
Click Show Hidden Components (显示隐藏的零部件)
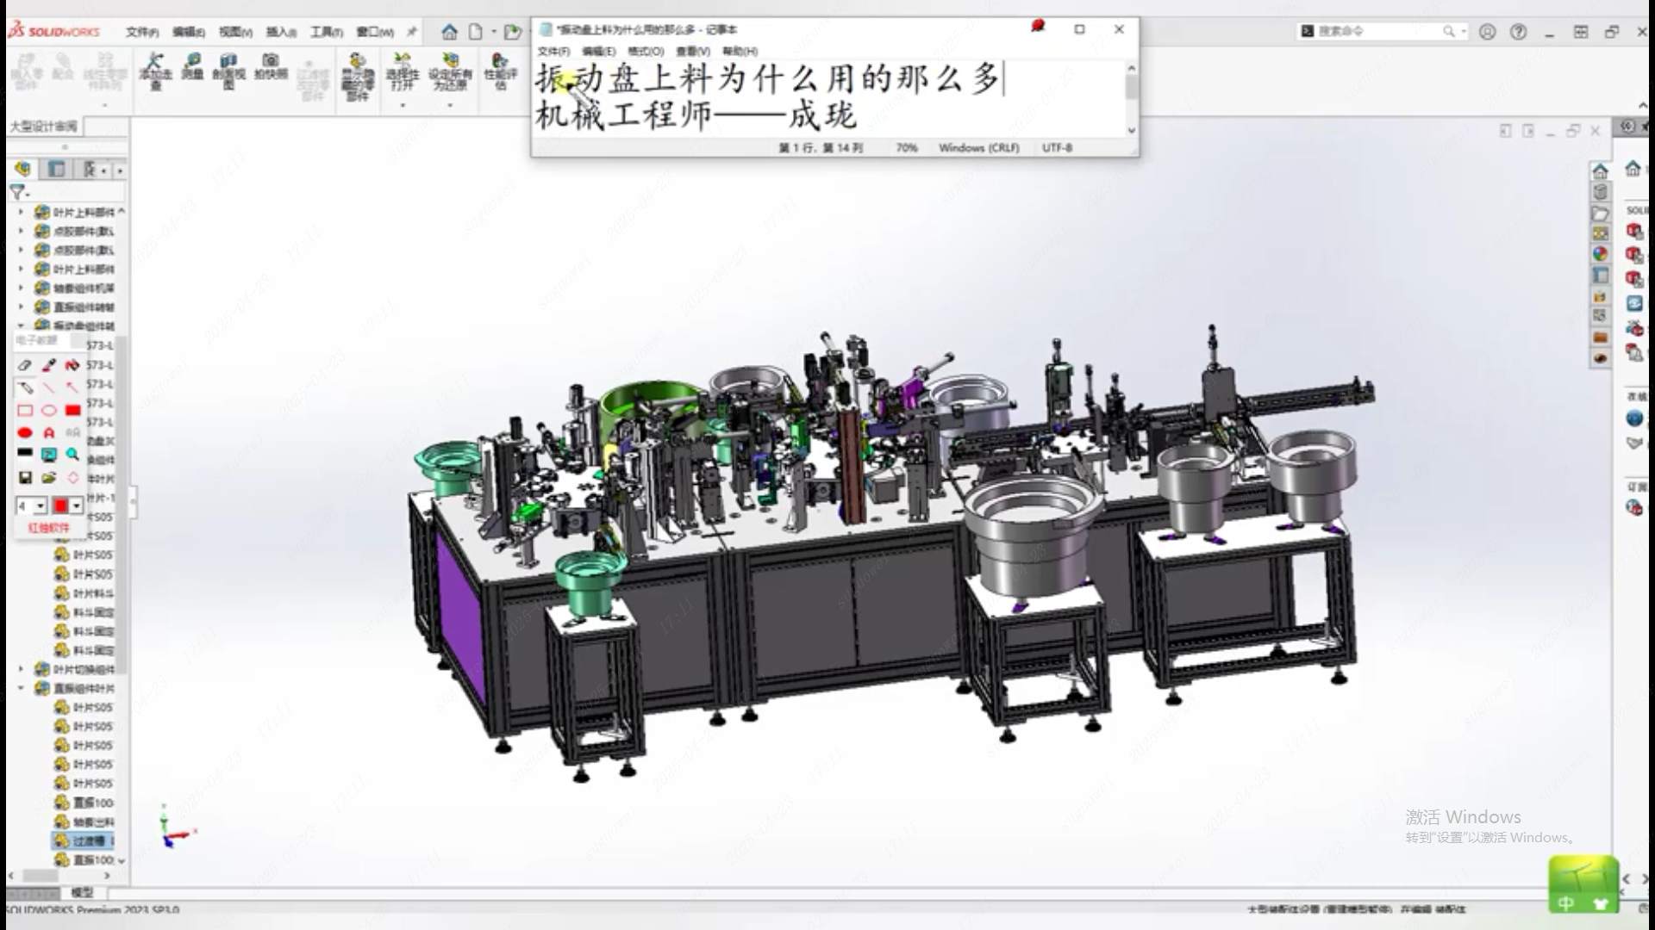[x=357, y=76]
